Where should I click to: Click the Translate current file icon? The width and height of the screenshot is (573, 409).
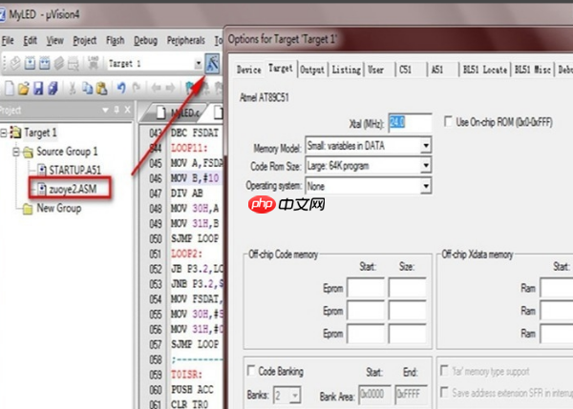click(15, 64)
